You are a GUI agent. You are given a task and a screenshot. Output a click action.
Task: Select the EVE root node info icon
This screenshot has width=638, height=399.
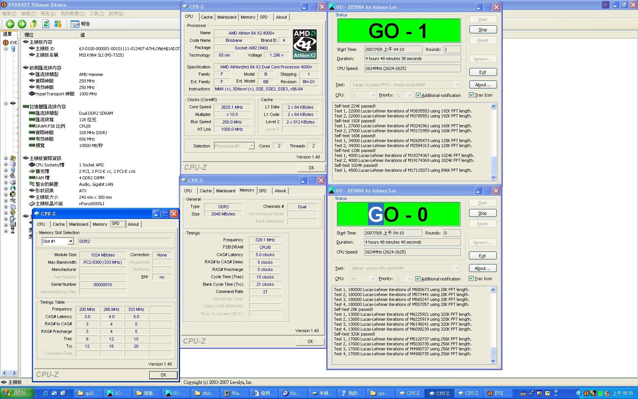pyautogui.click(x=6, y=43)
